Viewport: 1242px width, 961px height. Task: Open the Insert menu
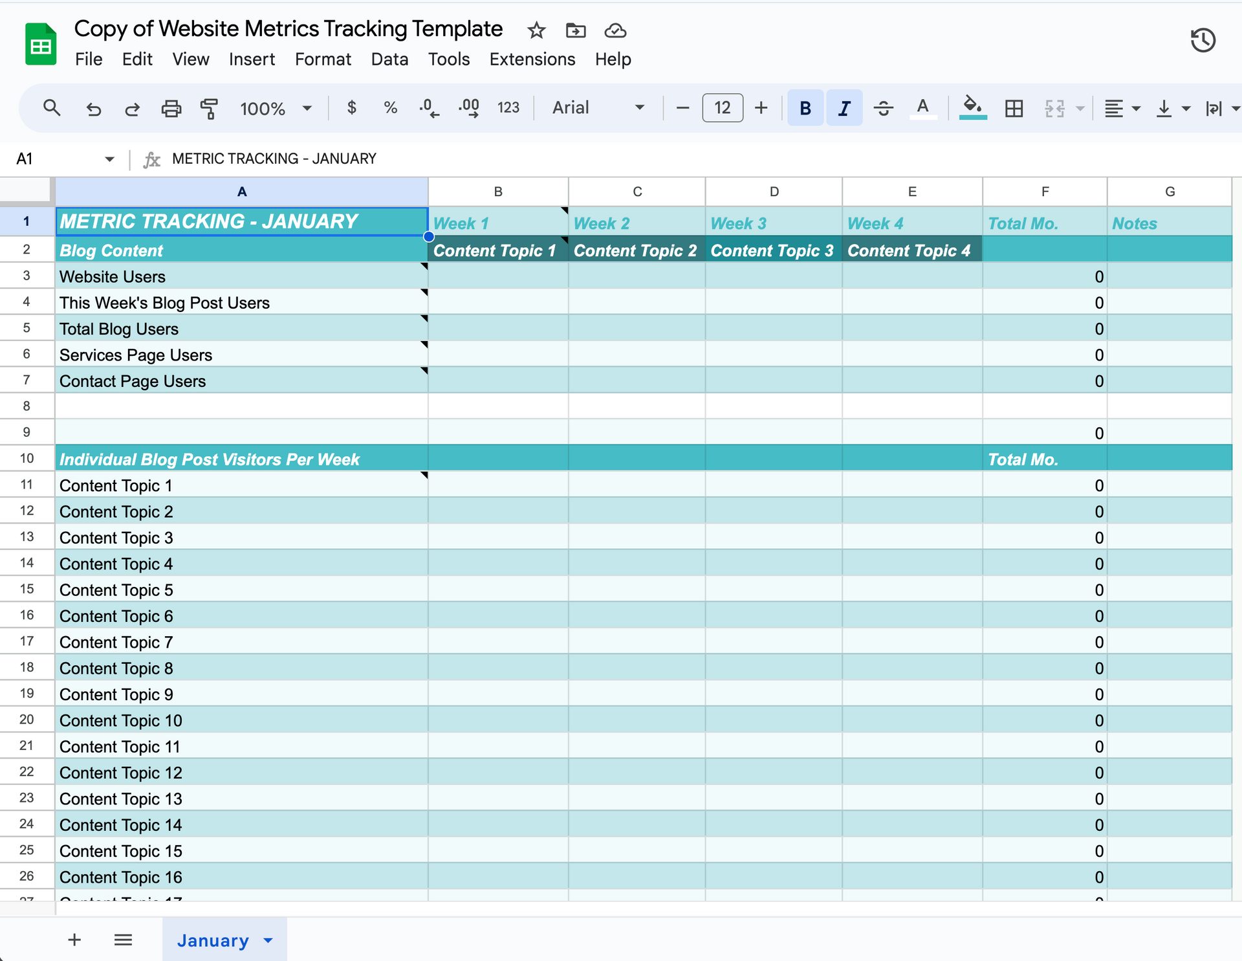point(252,59)
